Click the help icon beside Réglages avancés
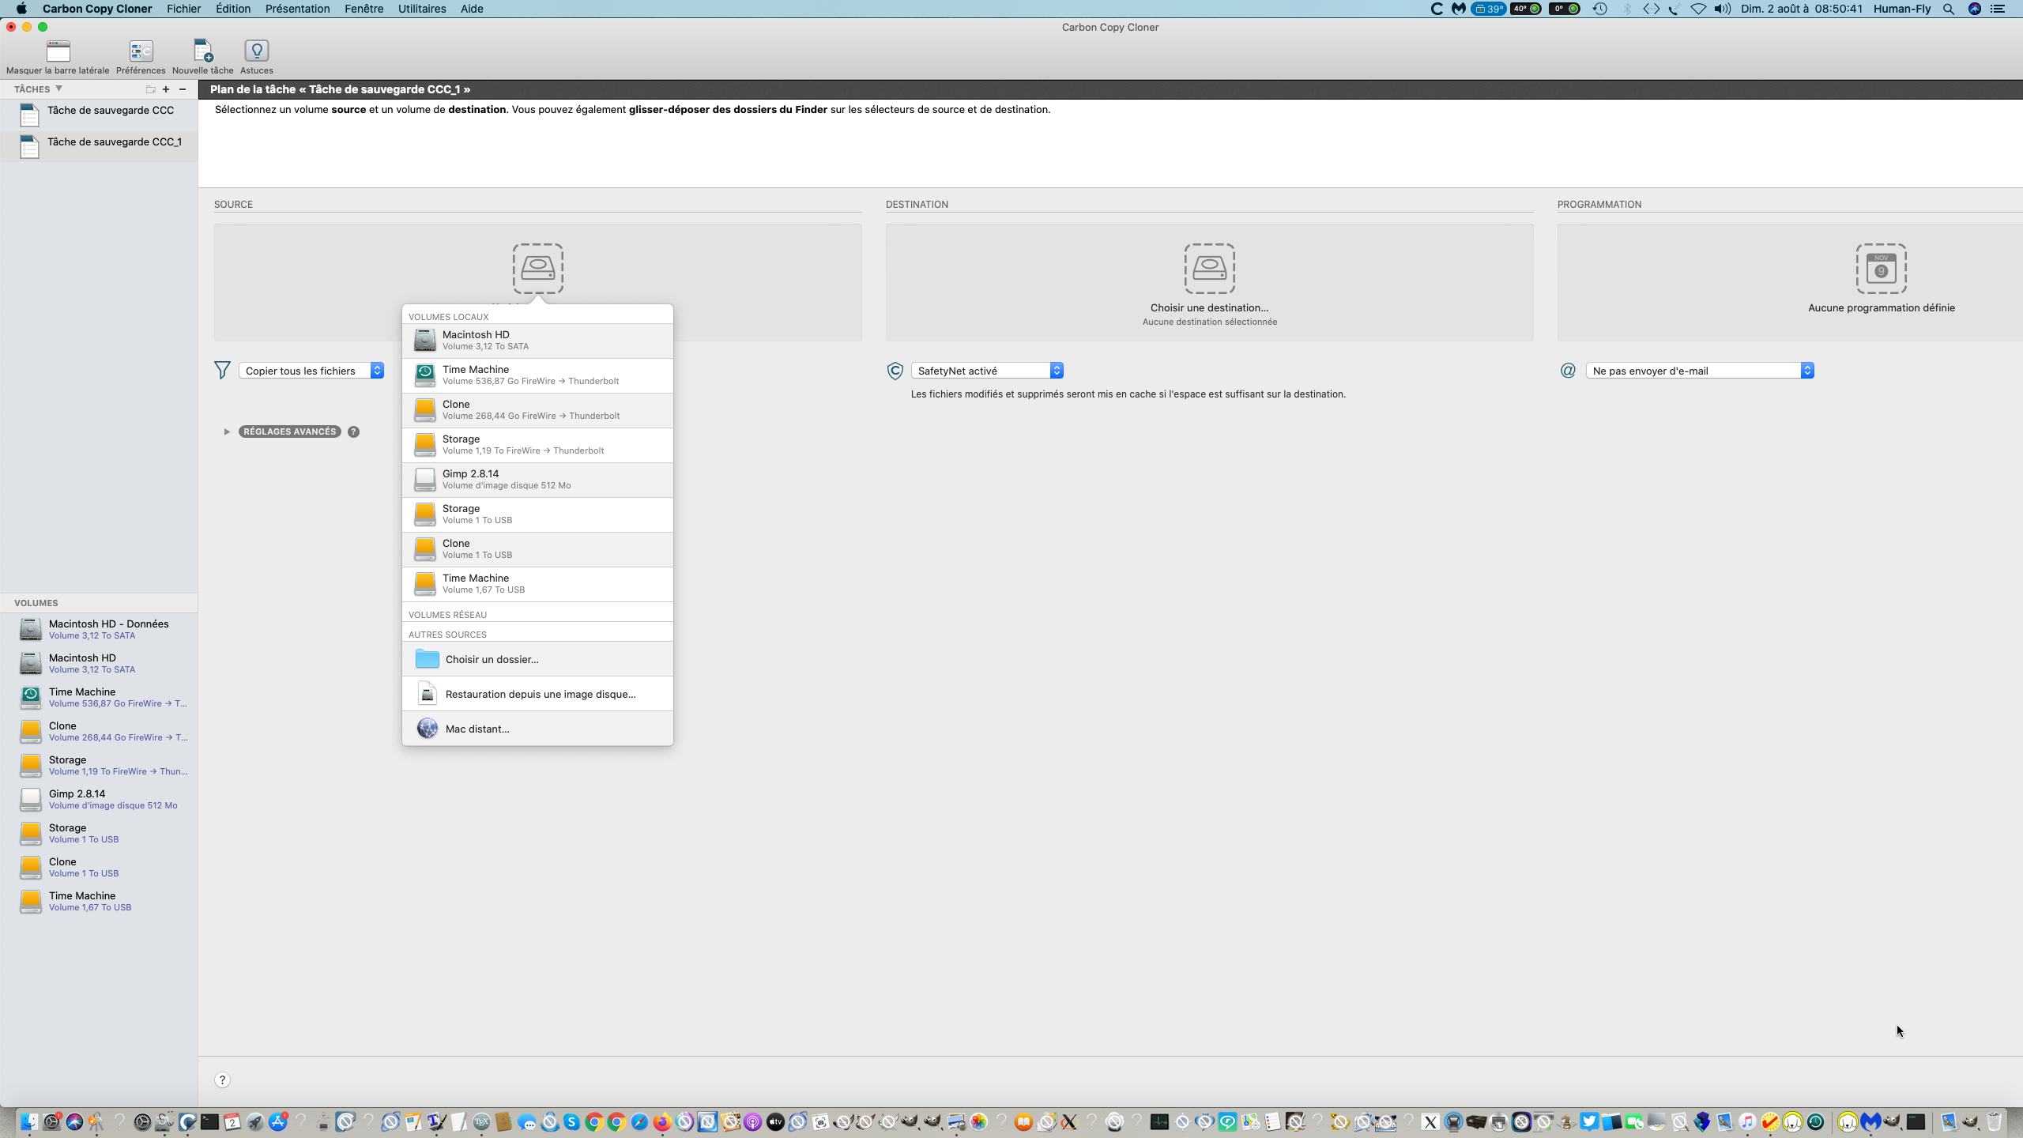The image size is (2023, 1138). [x=353, y=431]
